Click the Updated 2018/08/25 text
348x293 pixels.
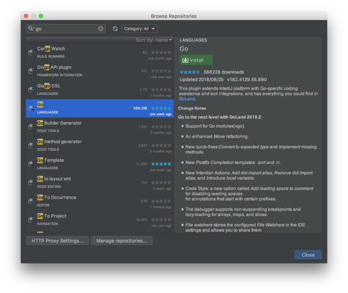pos(201,80)
